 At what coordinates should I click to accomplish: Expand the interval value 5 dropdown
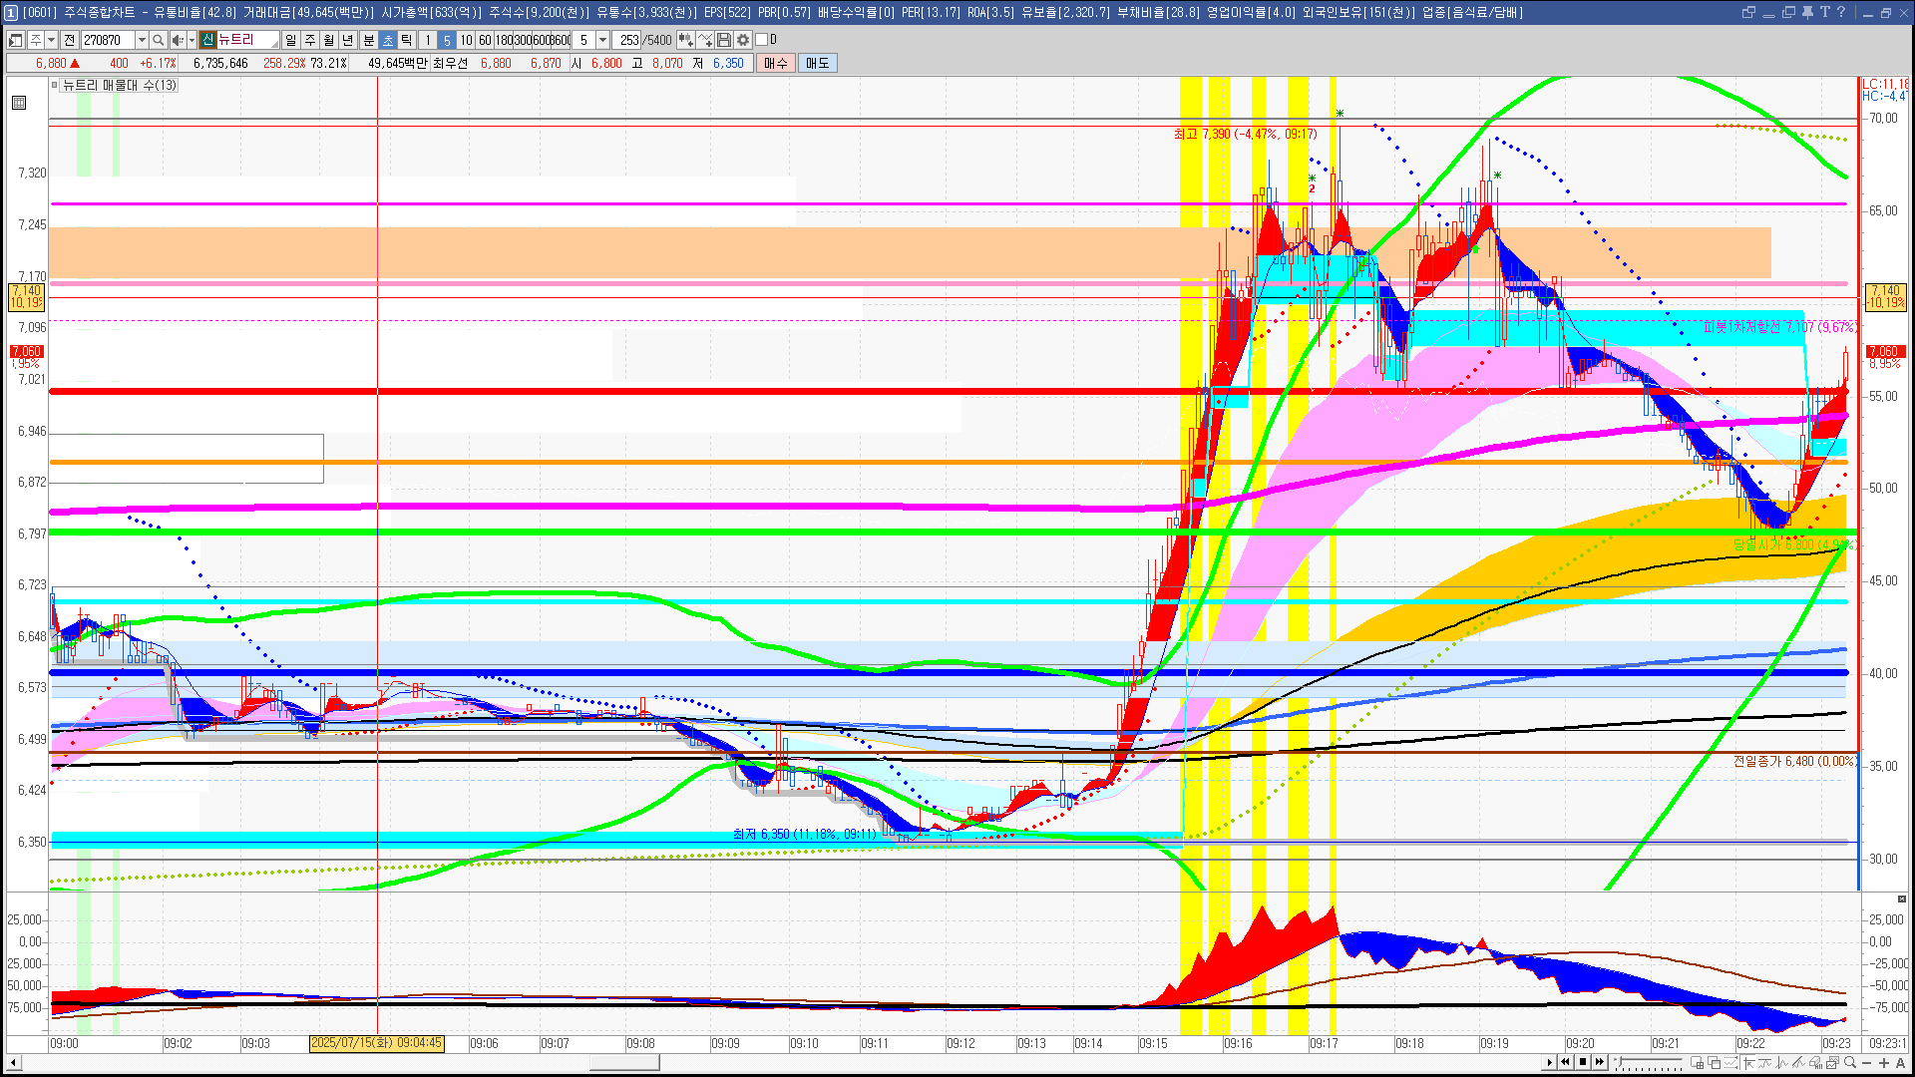point(602,40)
